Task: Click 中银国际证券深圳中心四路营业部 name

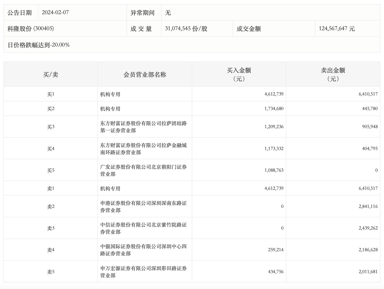Action: click(x=143, y=250)
